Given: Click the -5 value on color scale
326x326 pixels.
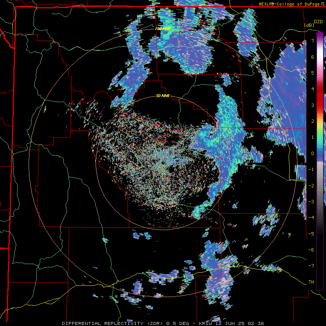Looking at the screenshot, I should click(x=311, y=234).
